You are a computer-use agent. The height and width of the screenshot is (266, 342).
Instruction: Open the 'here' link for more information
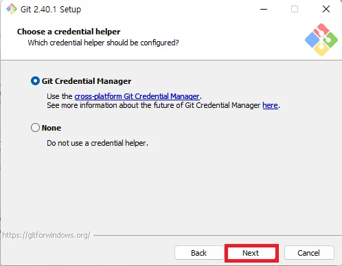coord(270,105)
